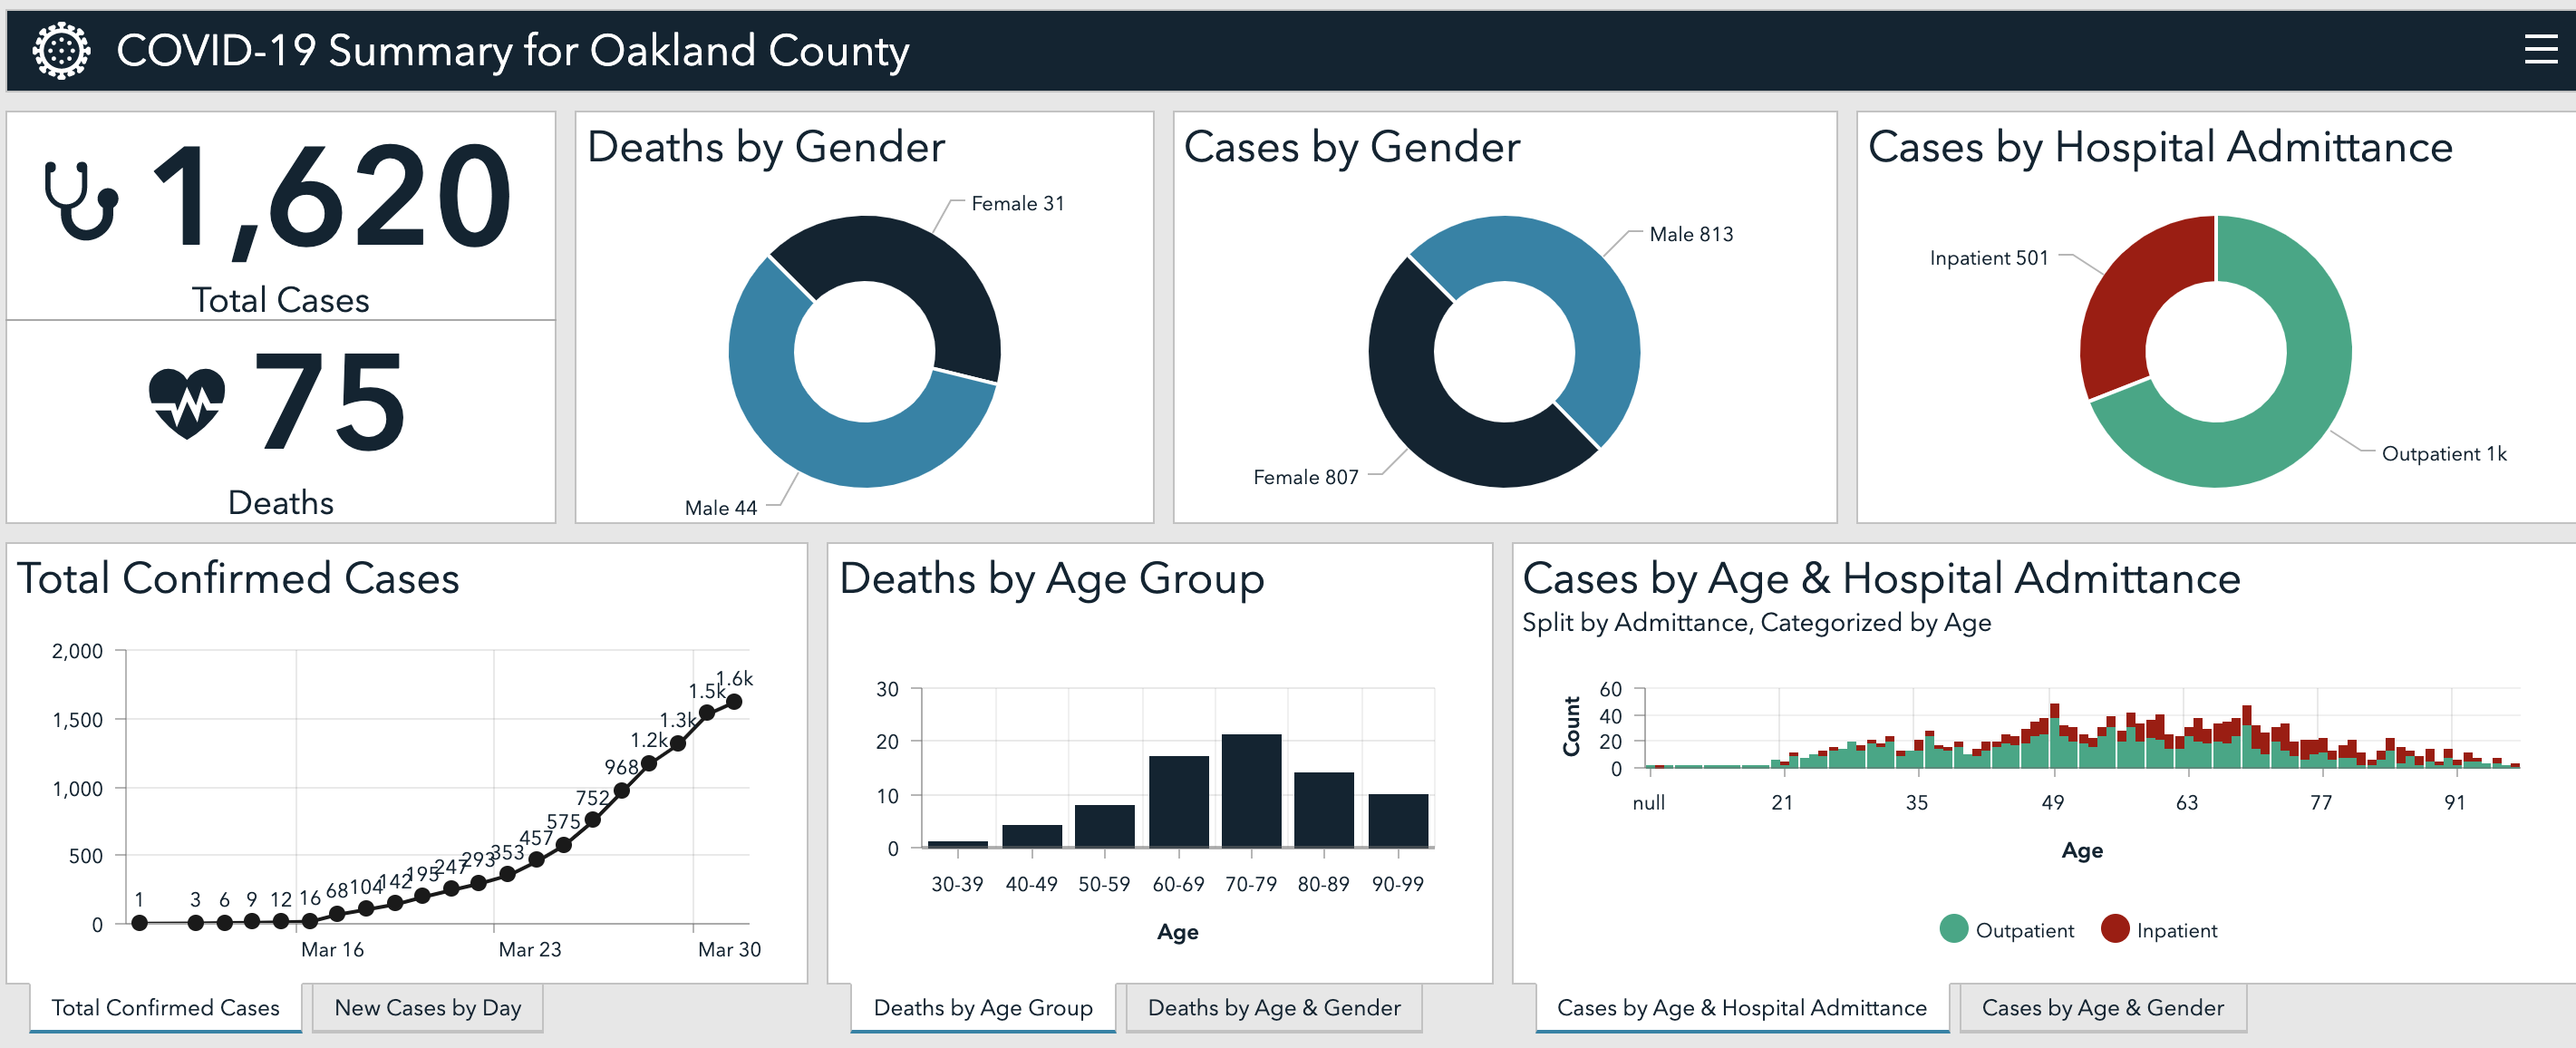Click the stethoscope icon beside Total Cases
2576x1048 pixels.
[x=81, y=200]
